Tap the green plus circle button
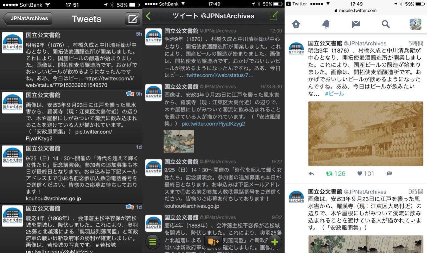Viewport: 427px width, 253px height. click(x=275, y=241)
